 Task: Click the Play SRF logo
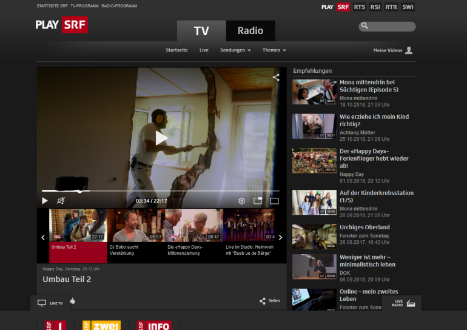[62, 24]
